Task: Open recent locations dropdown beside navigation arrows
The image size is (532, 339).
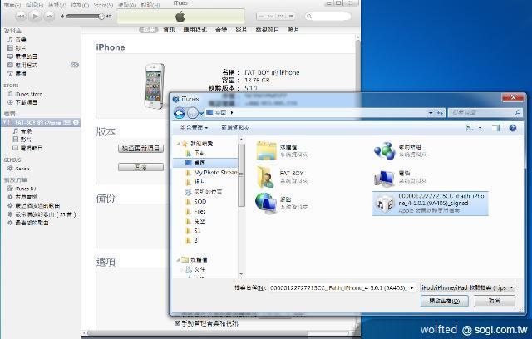Action: click(x=201, y=113)
